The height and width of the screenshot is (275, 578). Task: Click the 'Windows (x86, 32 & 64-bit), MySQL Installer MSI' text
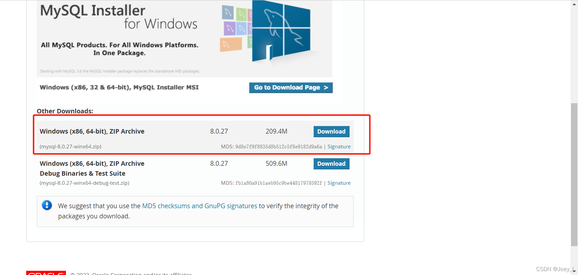coord(119,87)
